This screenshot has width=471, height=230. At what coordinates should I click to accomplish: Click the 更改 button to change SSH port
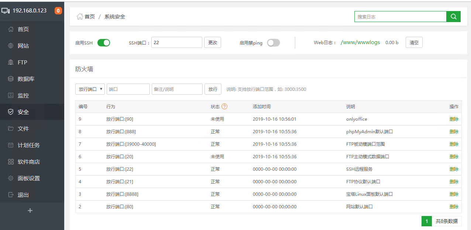(212, 42)
